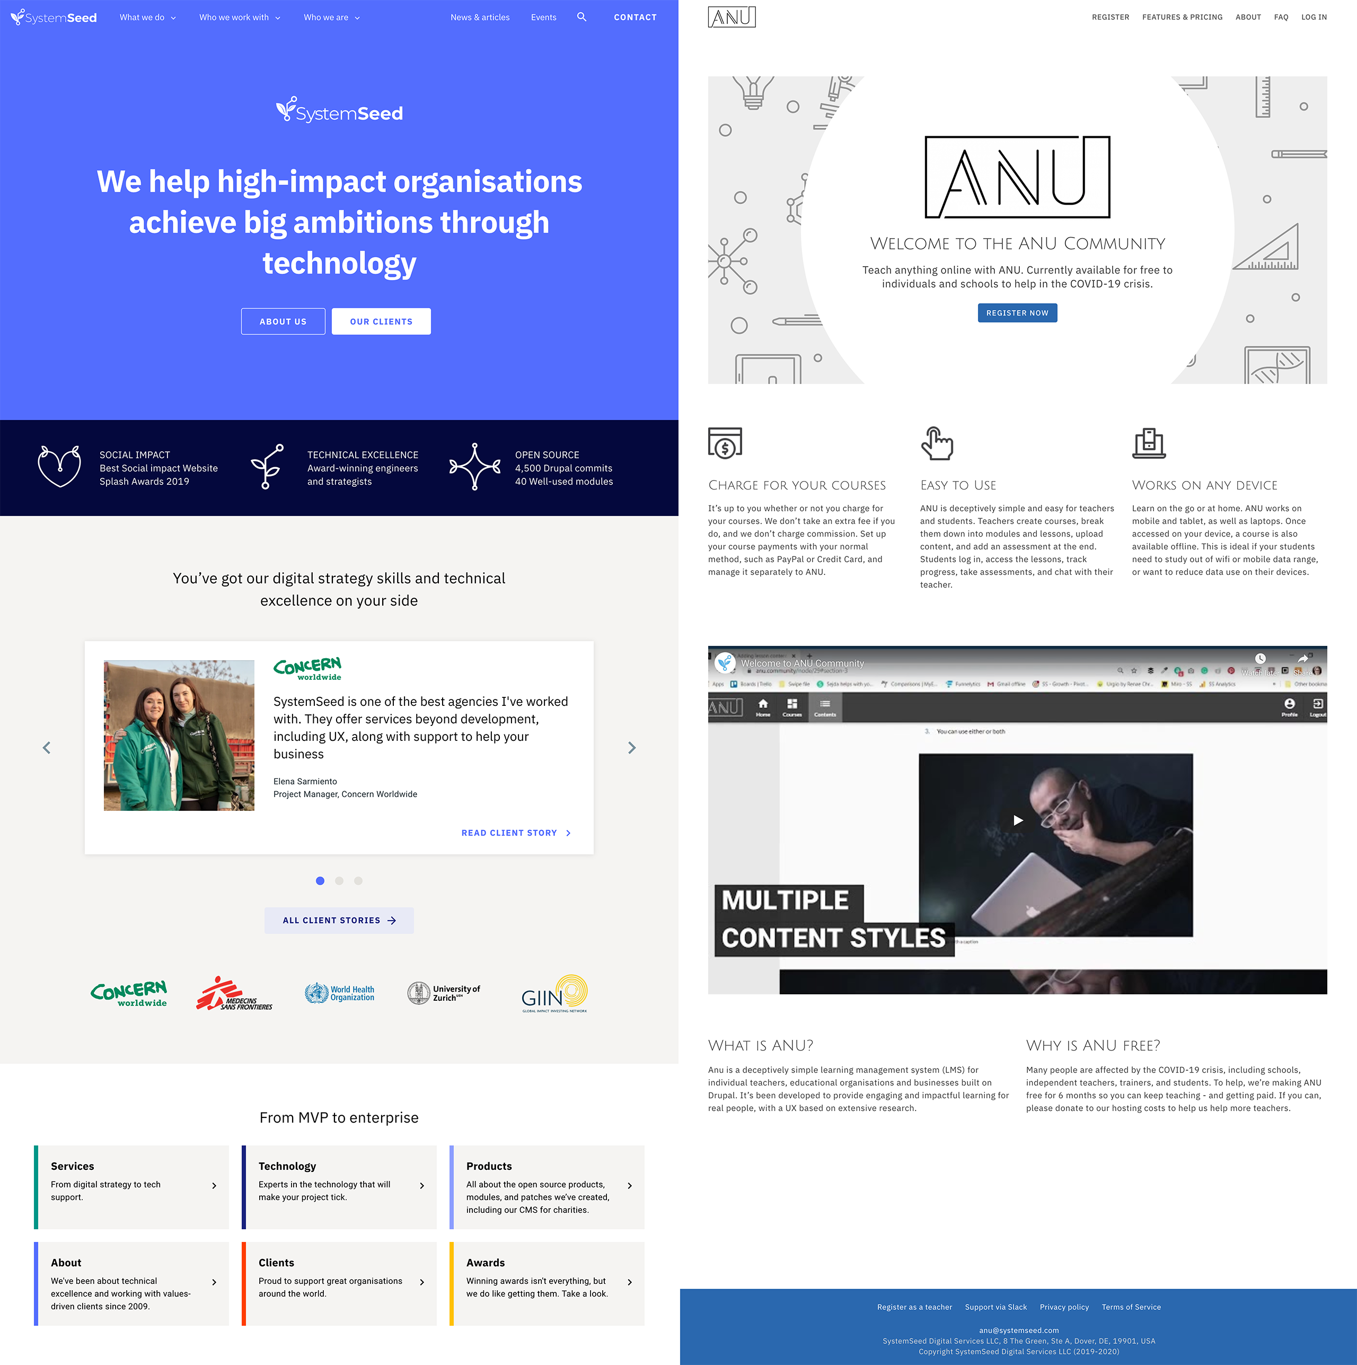This screenshot has height=1365, width=1357.
Task: Click the OUR CLIENTS button
Action: pyautogui.click(x=383, y=322)
